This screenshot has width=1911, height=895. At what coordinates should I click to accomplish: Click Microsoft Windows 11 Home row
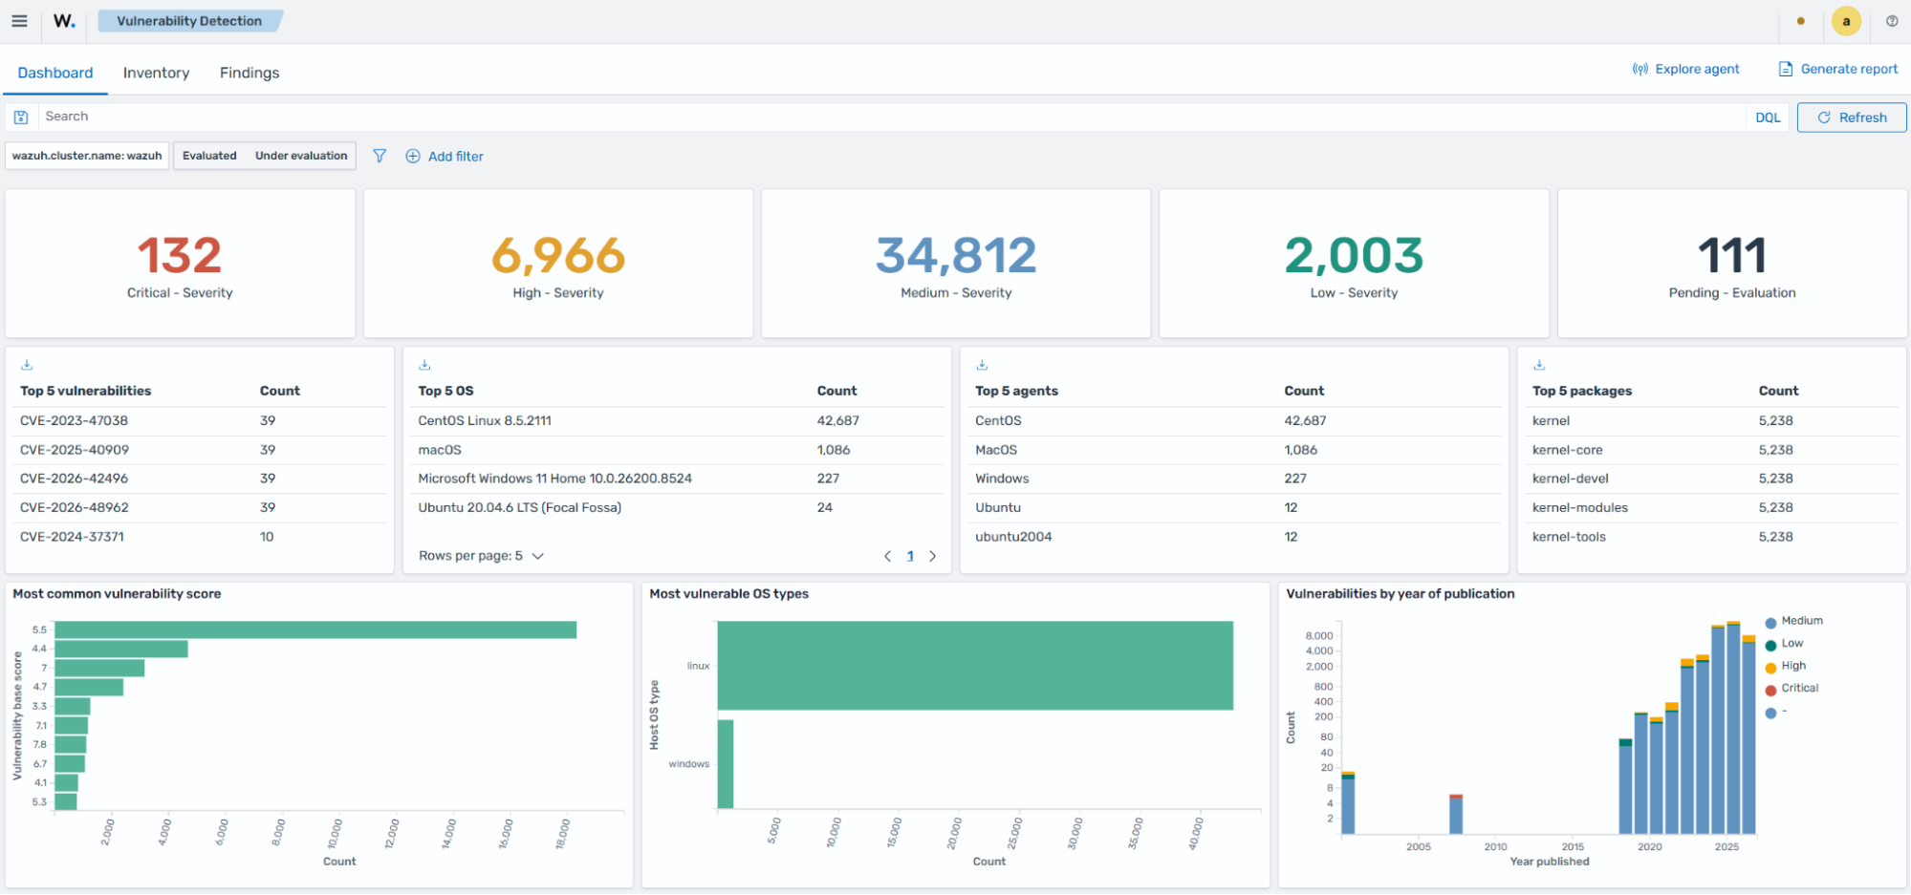(x=679, y=479)
